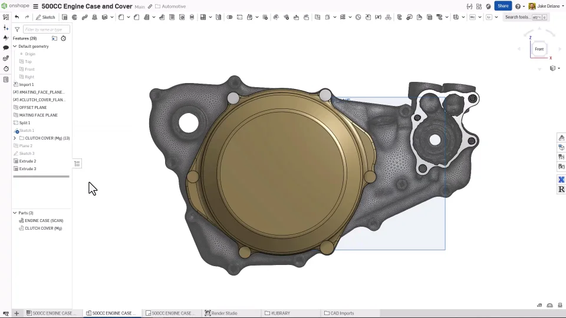Select the Fillet tool in toolbar
Screen dimensions: 566x318
(121, 17)
